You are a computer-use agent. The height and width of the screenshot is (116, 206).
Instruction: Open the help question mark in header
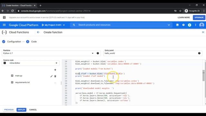(x=183, y=25)
